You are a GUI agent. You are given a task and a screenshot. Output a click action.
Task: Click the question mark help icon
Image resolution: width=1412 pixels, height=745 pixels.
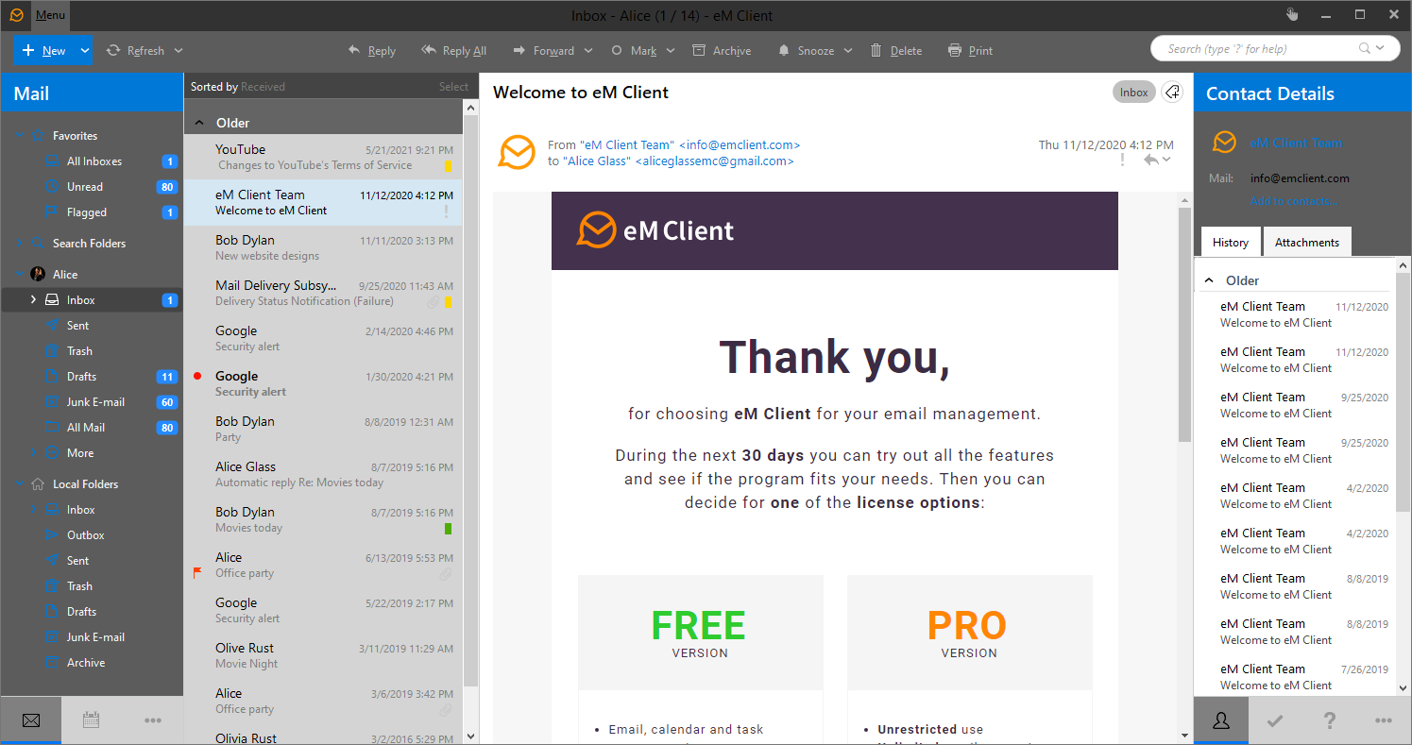pos(1329,720)
